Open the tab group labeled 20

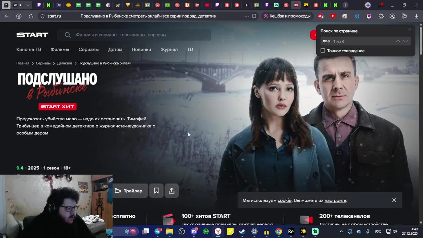[17, 5]
